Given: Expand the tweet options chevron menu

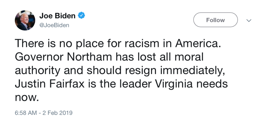Looking at the screenshot, I should (249, 21).
